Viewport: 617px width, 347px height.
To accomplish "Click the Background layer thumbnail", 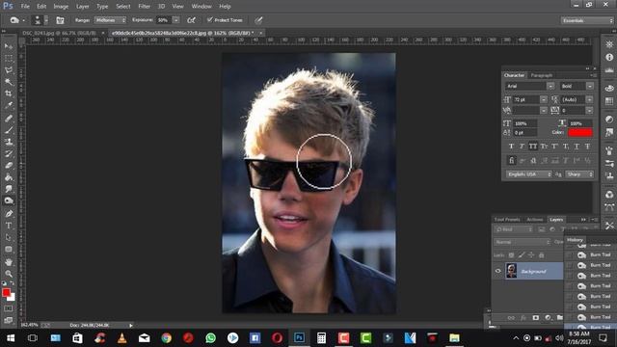I will coord(511,271).
